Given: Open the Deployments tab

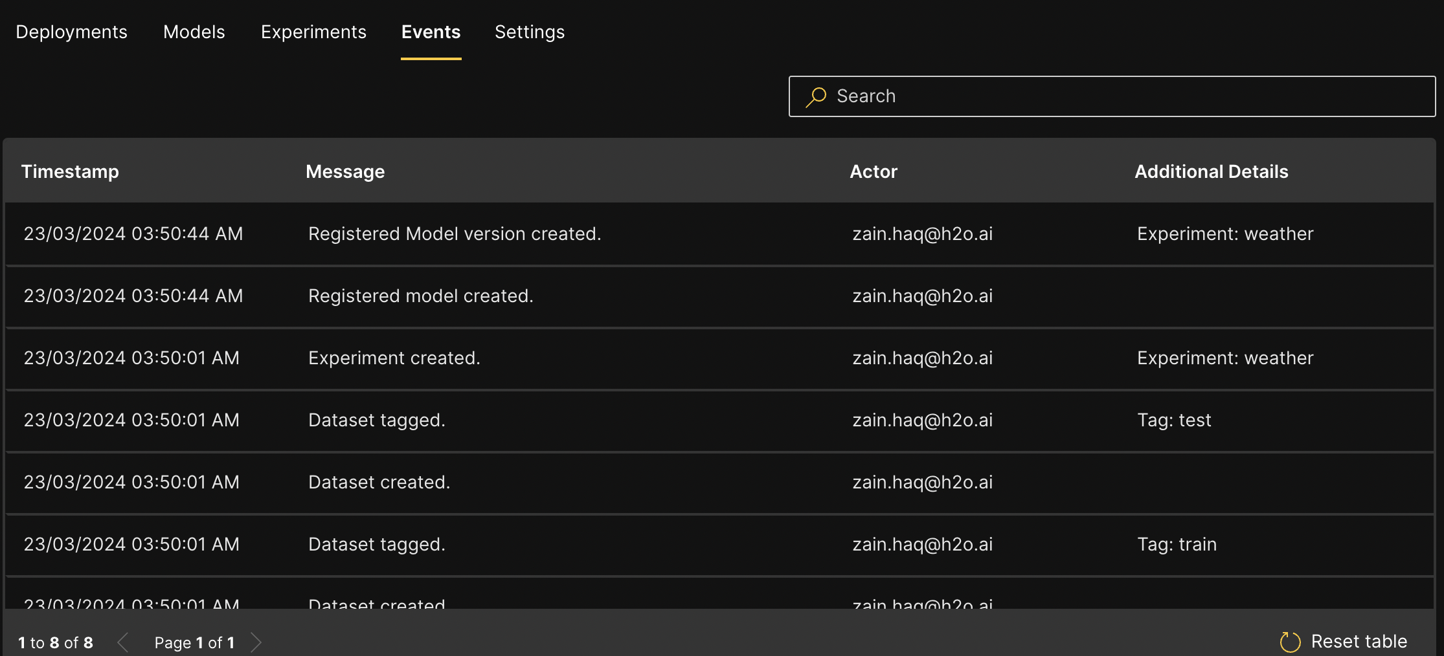Looking at the screenshot, I should [71, 32].
